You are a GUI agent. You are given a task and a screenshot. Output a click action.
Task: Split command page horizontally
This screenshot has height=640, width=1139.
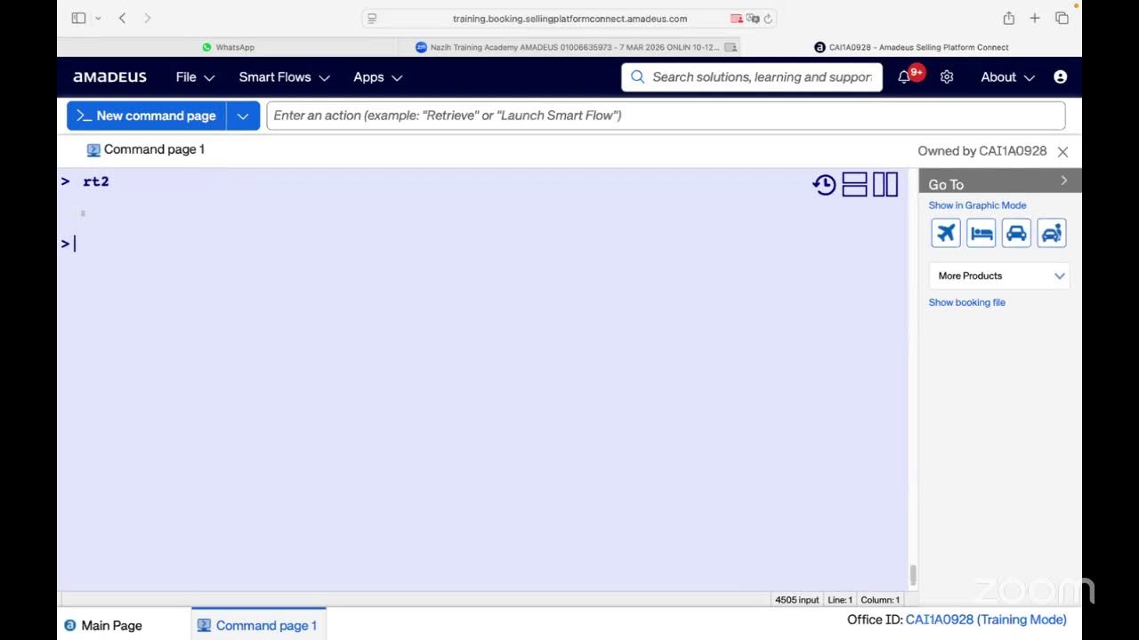coord(854,185)
